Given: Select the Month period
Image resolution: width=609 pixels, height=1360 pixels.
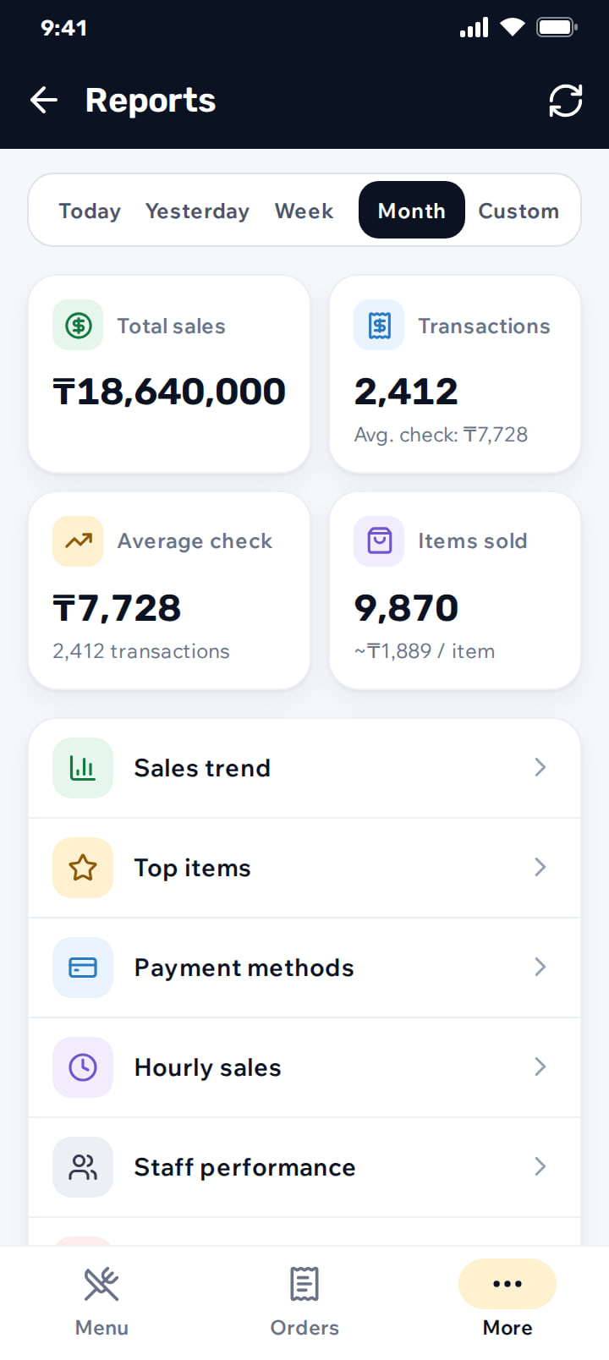Looking at the screenshot, I should click(x=412, y=210).
